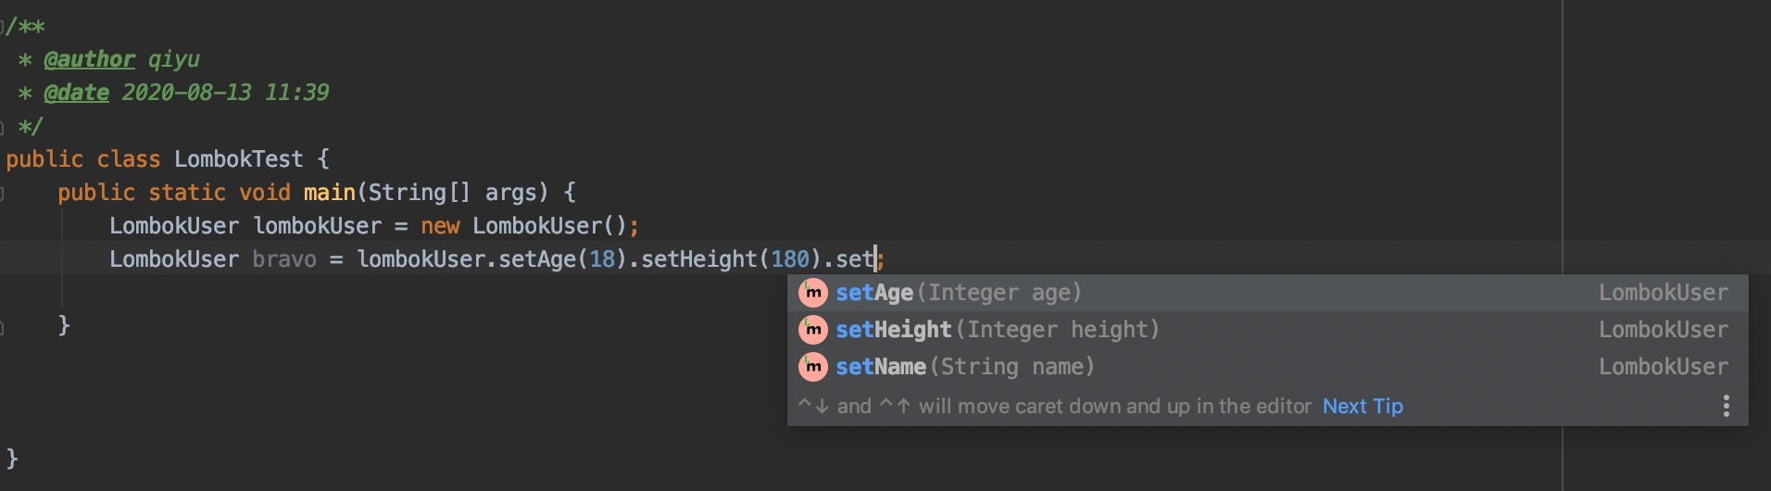Click the method icon beside setAge suggestion

812,293
